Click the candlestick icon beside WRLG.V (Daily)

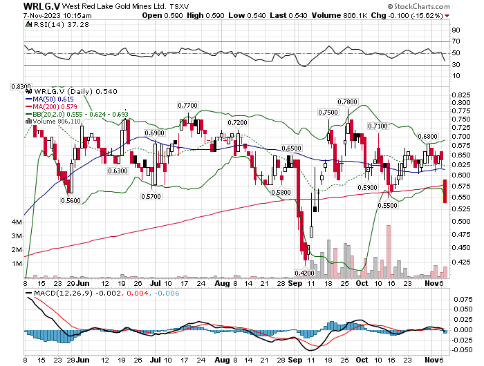[x=29, y=91]
